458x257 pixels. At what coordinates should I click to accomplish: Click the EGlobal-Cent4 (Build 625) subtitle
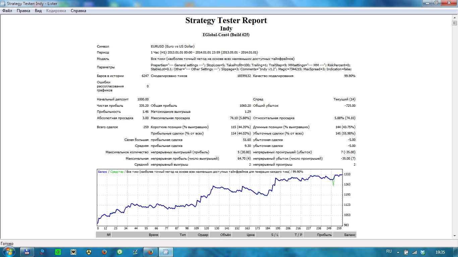226,35
